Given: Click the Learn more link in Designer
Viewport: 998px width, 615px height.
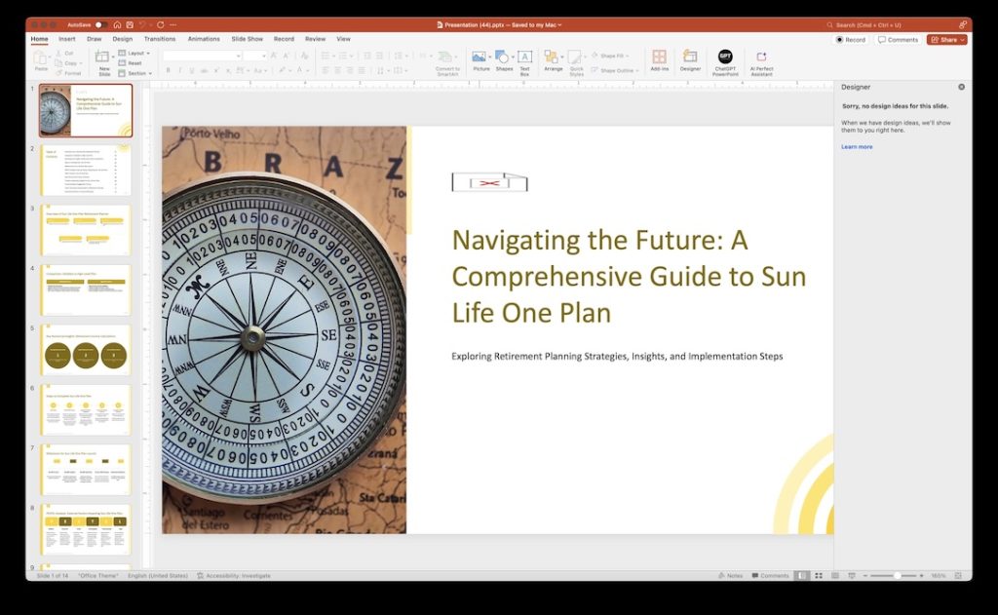Looking at the screenshot, I should tap(857, 147).
